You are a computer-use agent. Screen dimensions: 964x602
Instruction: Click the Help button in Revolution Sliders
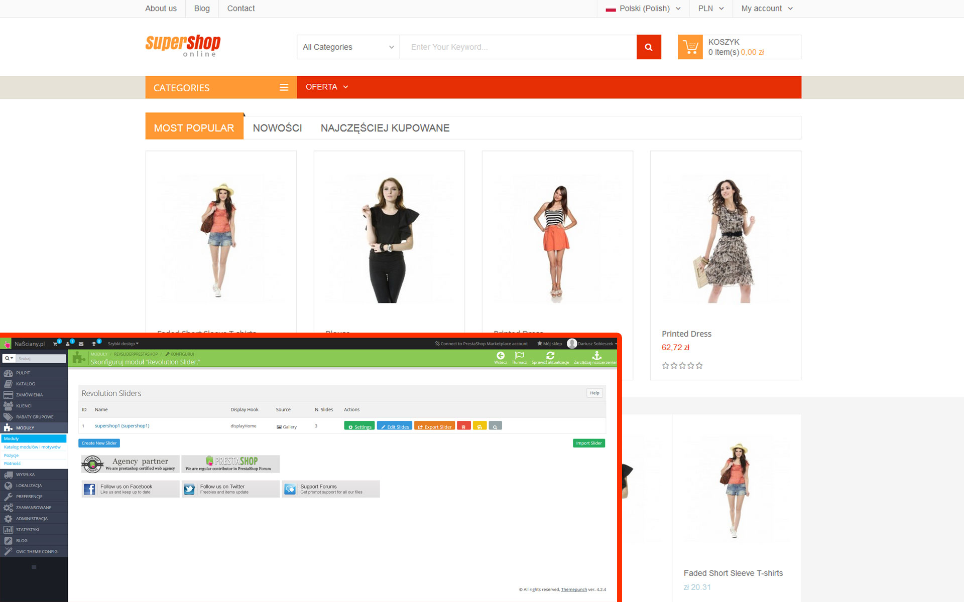(594, 393)
